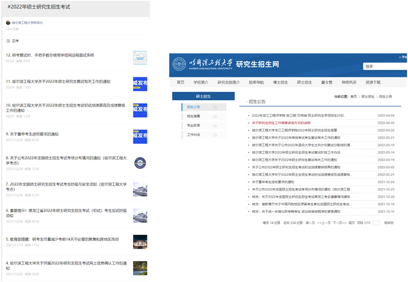The height and width of the screenshot is (282, 408).
Task: Expand the 工作办法 sidebar chevron
Action: pos(215,135)
